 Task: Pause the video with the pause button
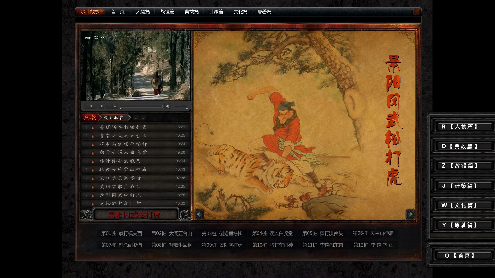pos(91,106)
